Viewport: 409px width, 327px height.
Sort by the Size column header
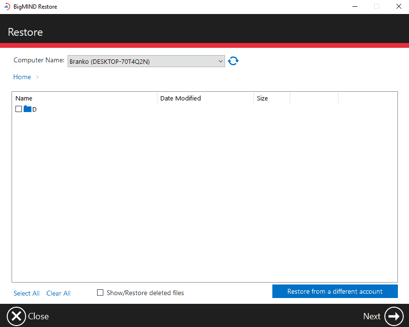pyautogui.click(x=272, y=98)
